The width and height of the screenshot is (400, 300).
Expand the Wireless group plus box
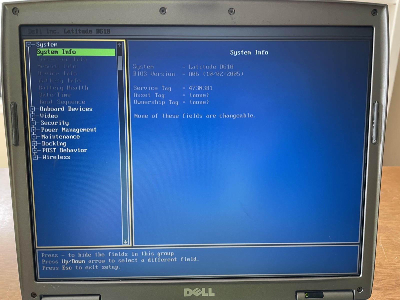click(x=35, y=157)
